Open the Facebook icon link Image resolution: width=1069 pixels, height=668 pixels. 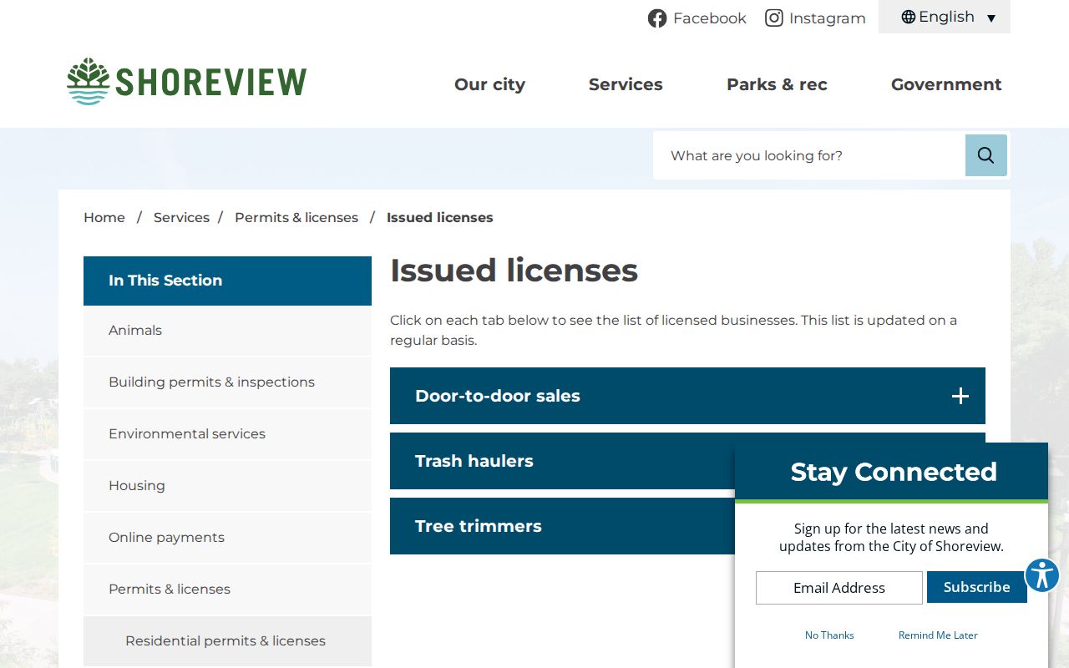(657, 18)
